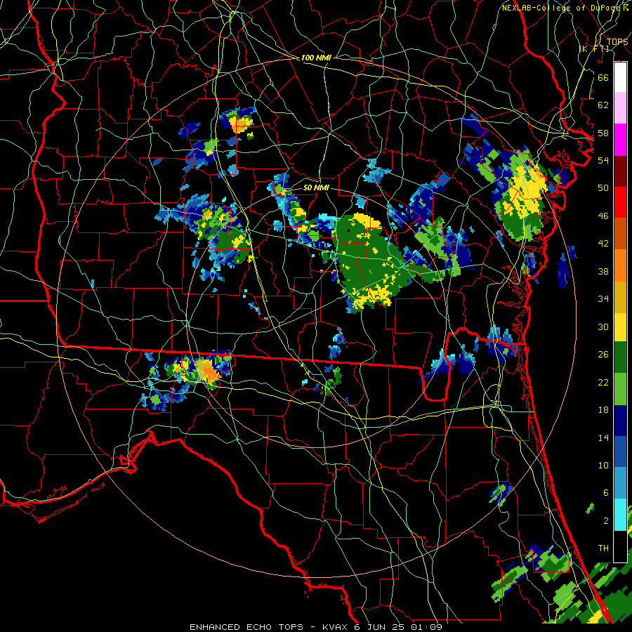Viewport: 632px width, 632px height.
Task: Click the K FT units label
Action: (x=594, y=48)
